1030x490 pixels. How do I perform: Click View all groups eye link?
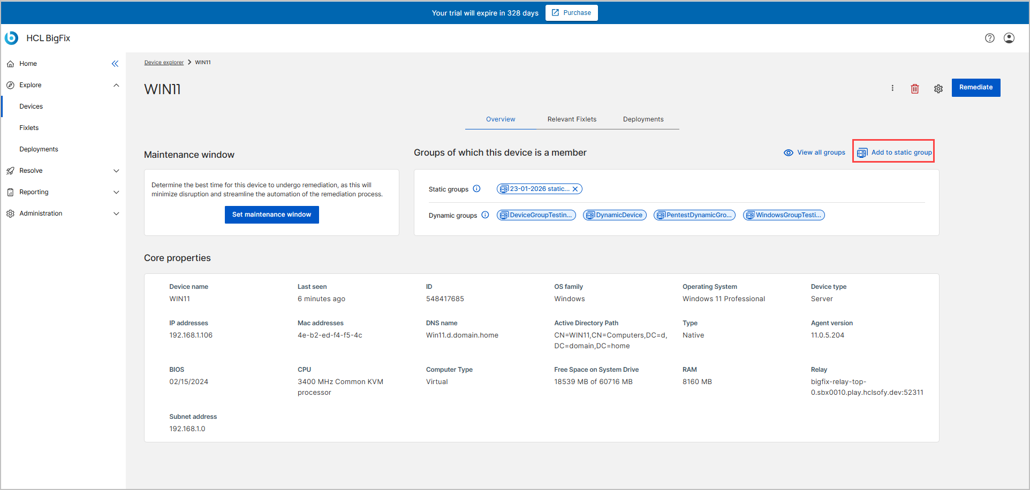pos(814,152)
